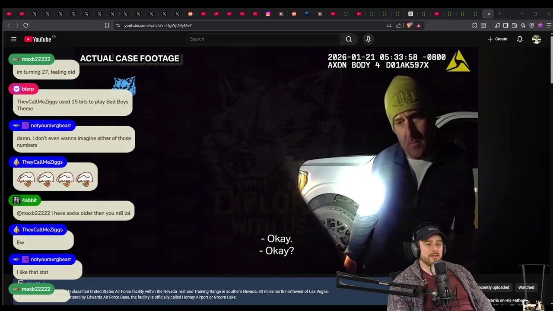Reload the YouTube page
553x311 pixels.
pos(26,25)
